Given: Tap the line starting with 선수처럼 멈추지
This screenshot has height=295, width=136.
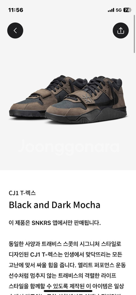Looking at the screenshot, I should coord(62,276).
